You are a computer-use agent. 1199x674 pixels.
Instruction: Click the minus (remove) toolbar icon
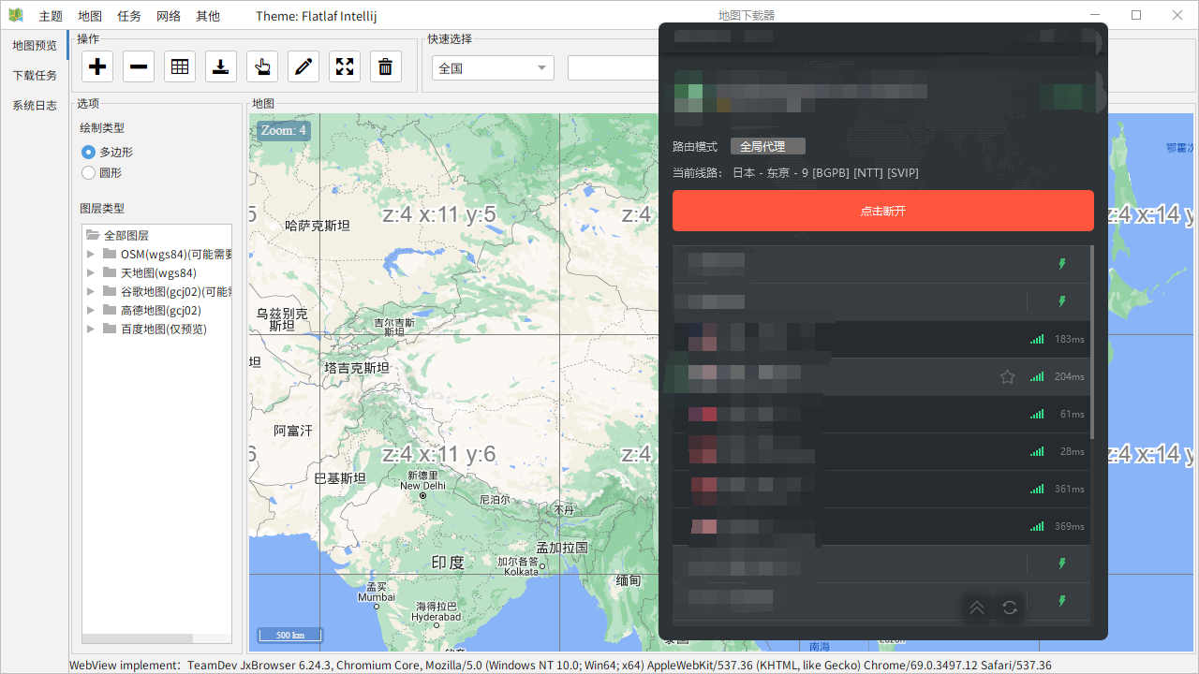click(139, 66)
